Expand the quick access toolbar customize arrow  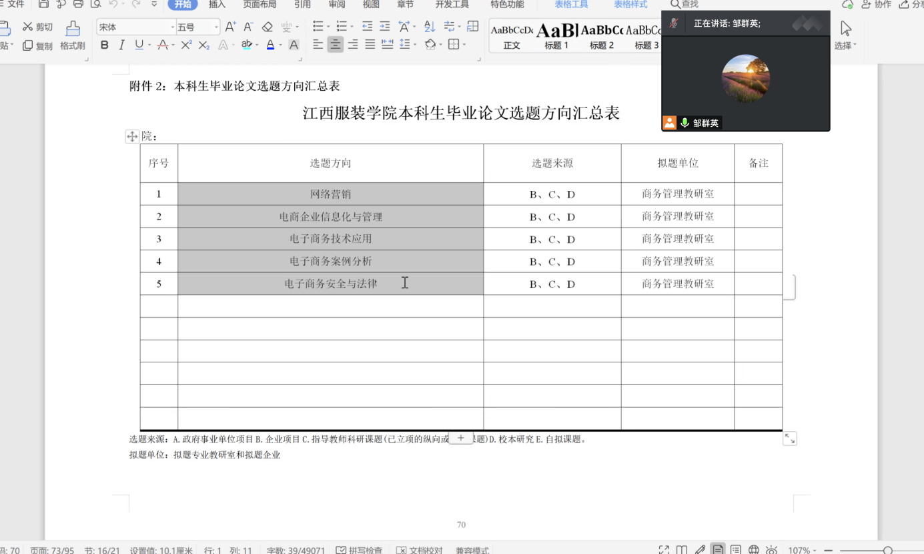tap(154, 4)
